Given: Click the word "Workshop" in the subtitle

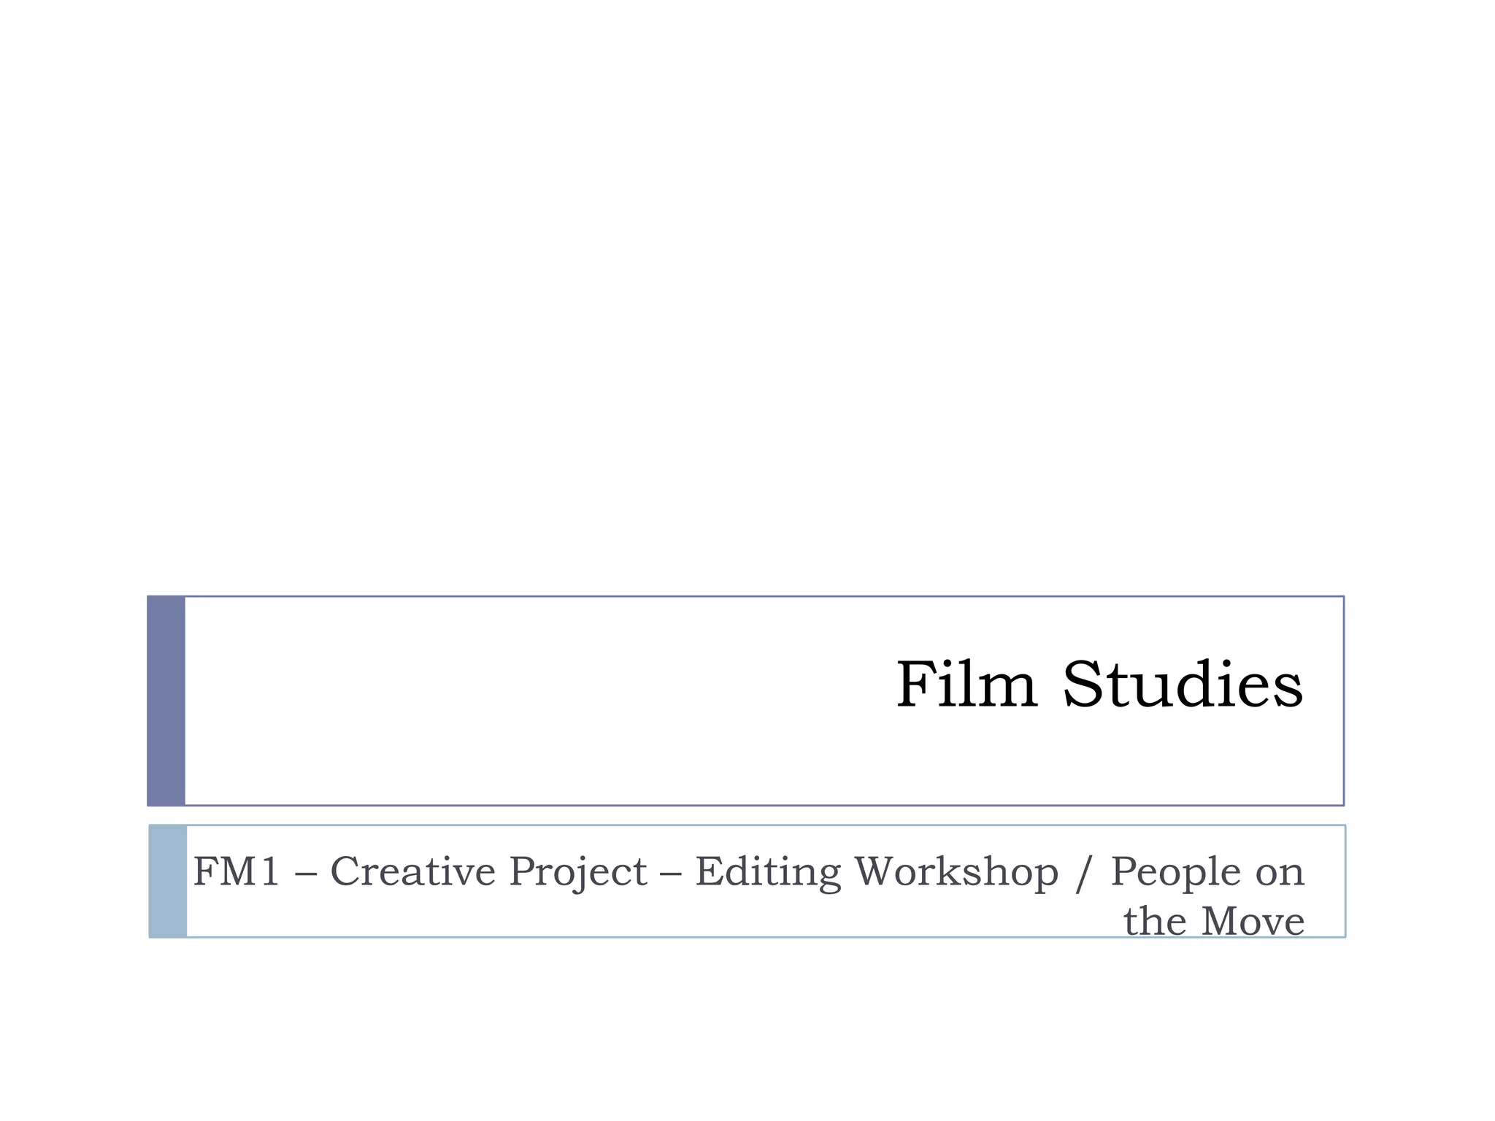Looking at the screenshot, I should (956, 871).
